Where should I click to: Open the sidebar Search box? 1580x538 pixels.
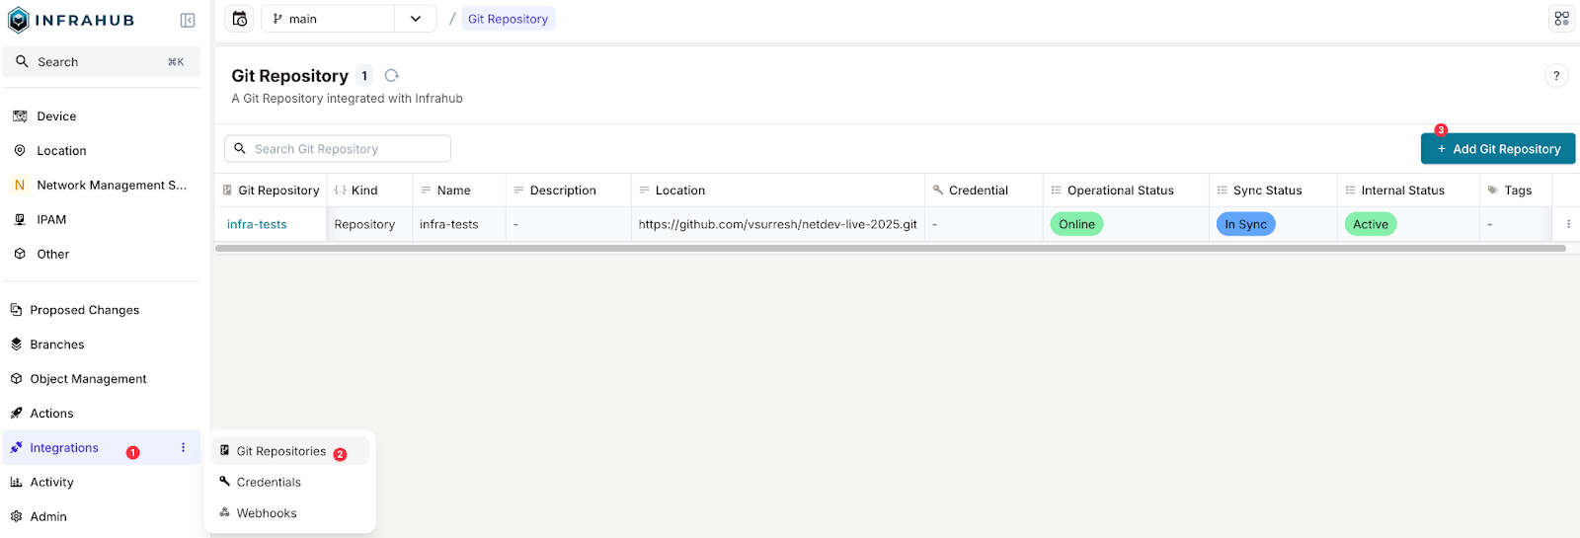(x=102, y=62)
